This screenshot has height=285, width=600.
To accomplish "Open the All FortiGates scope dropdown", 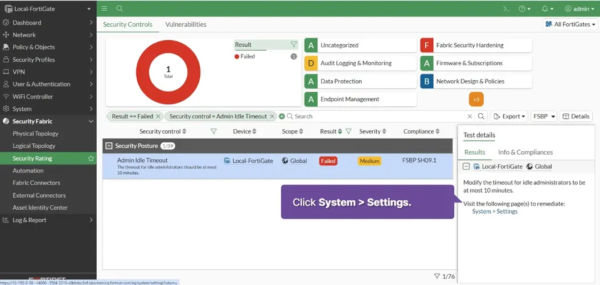I will (570, 24).
